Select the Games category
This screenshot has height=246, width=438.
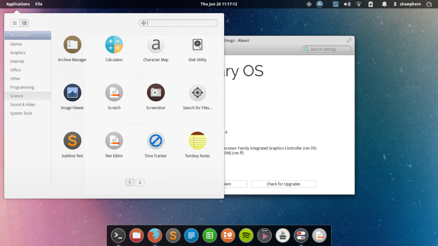tap(28, 44)
